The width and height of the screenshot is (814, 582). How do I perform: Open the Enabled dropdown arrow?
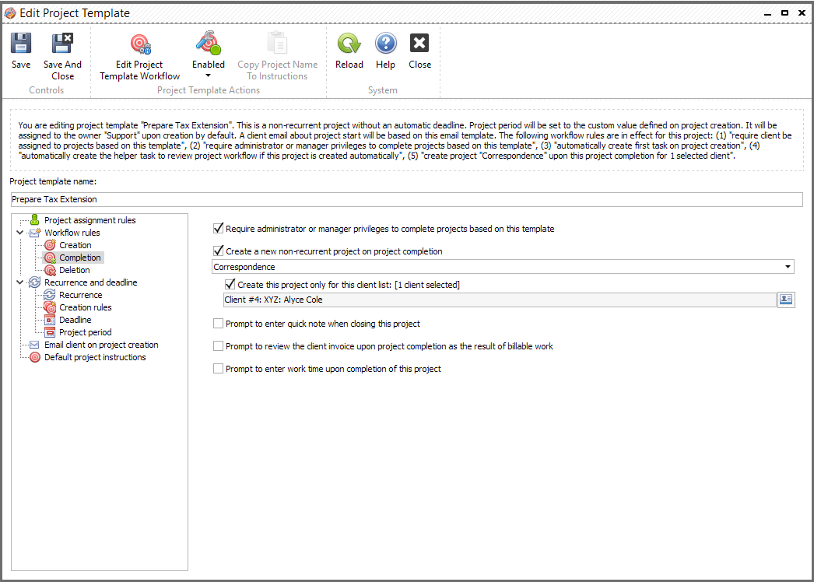[x=209, y=75]
